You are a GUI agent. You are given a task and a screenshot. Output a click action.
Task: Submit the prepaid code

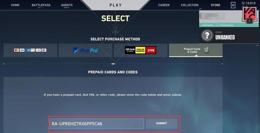[161, 123]
